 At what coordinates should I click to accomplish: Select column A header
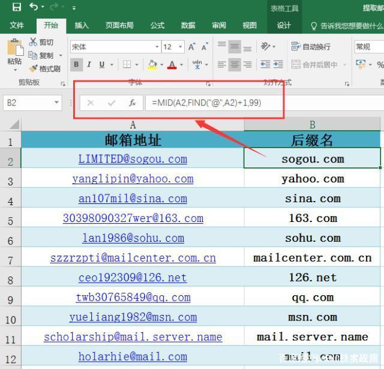click(x=133, y=125)
